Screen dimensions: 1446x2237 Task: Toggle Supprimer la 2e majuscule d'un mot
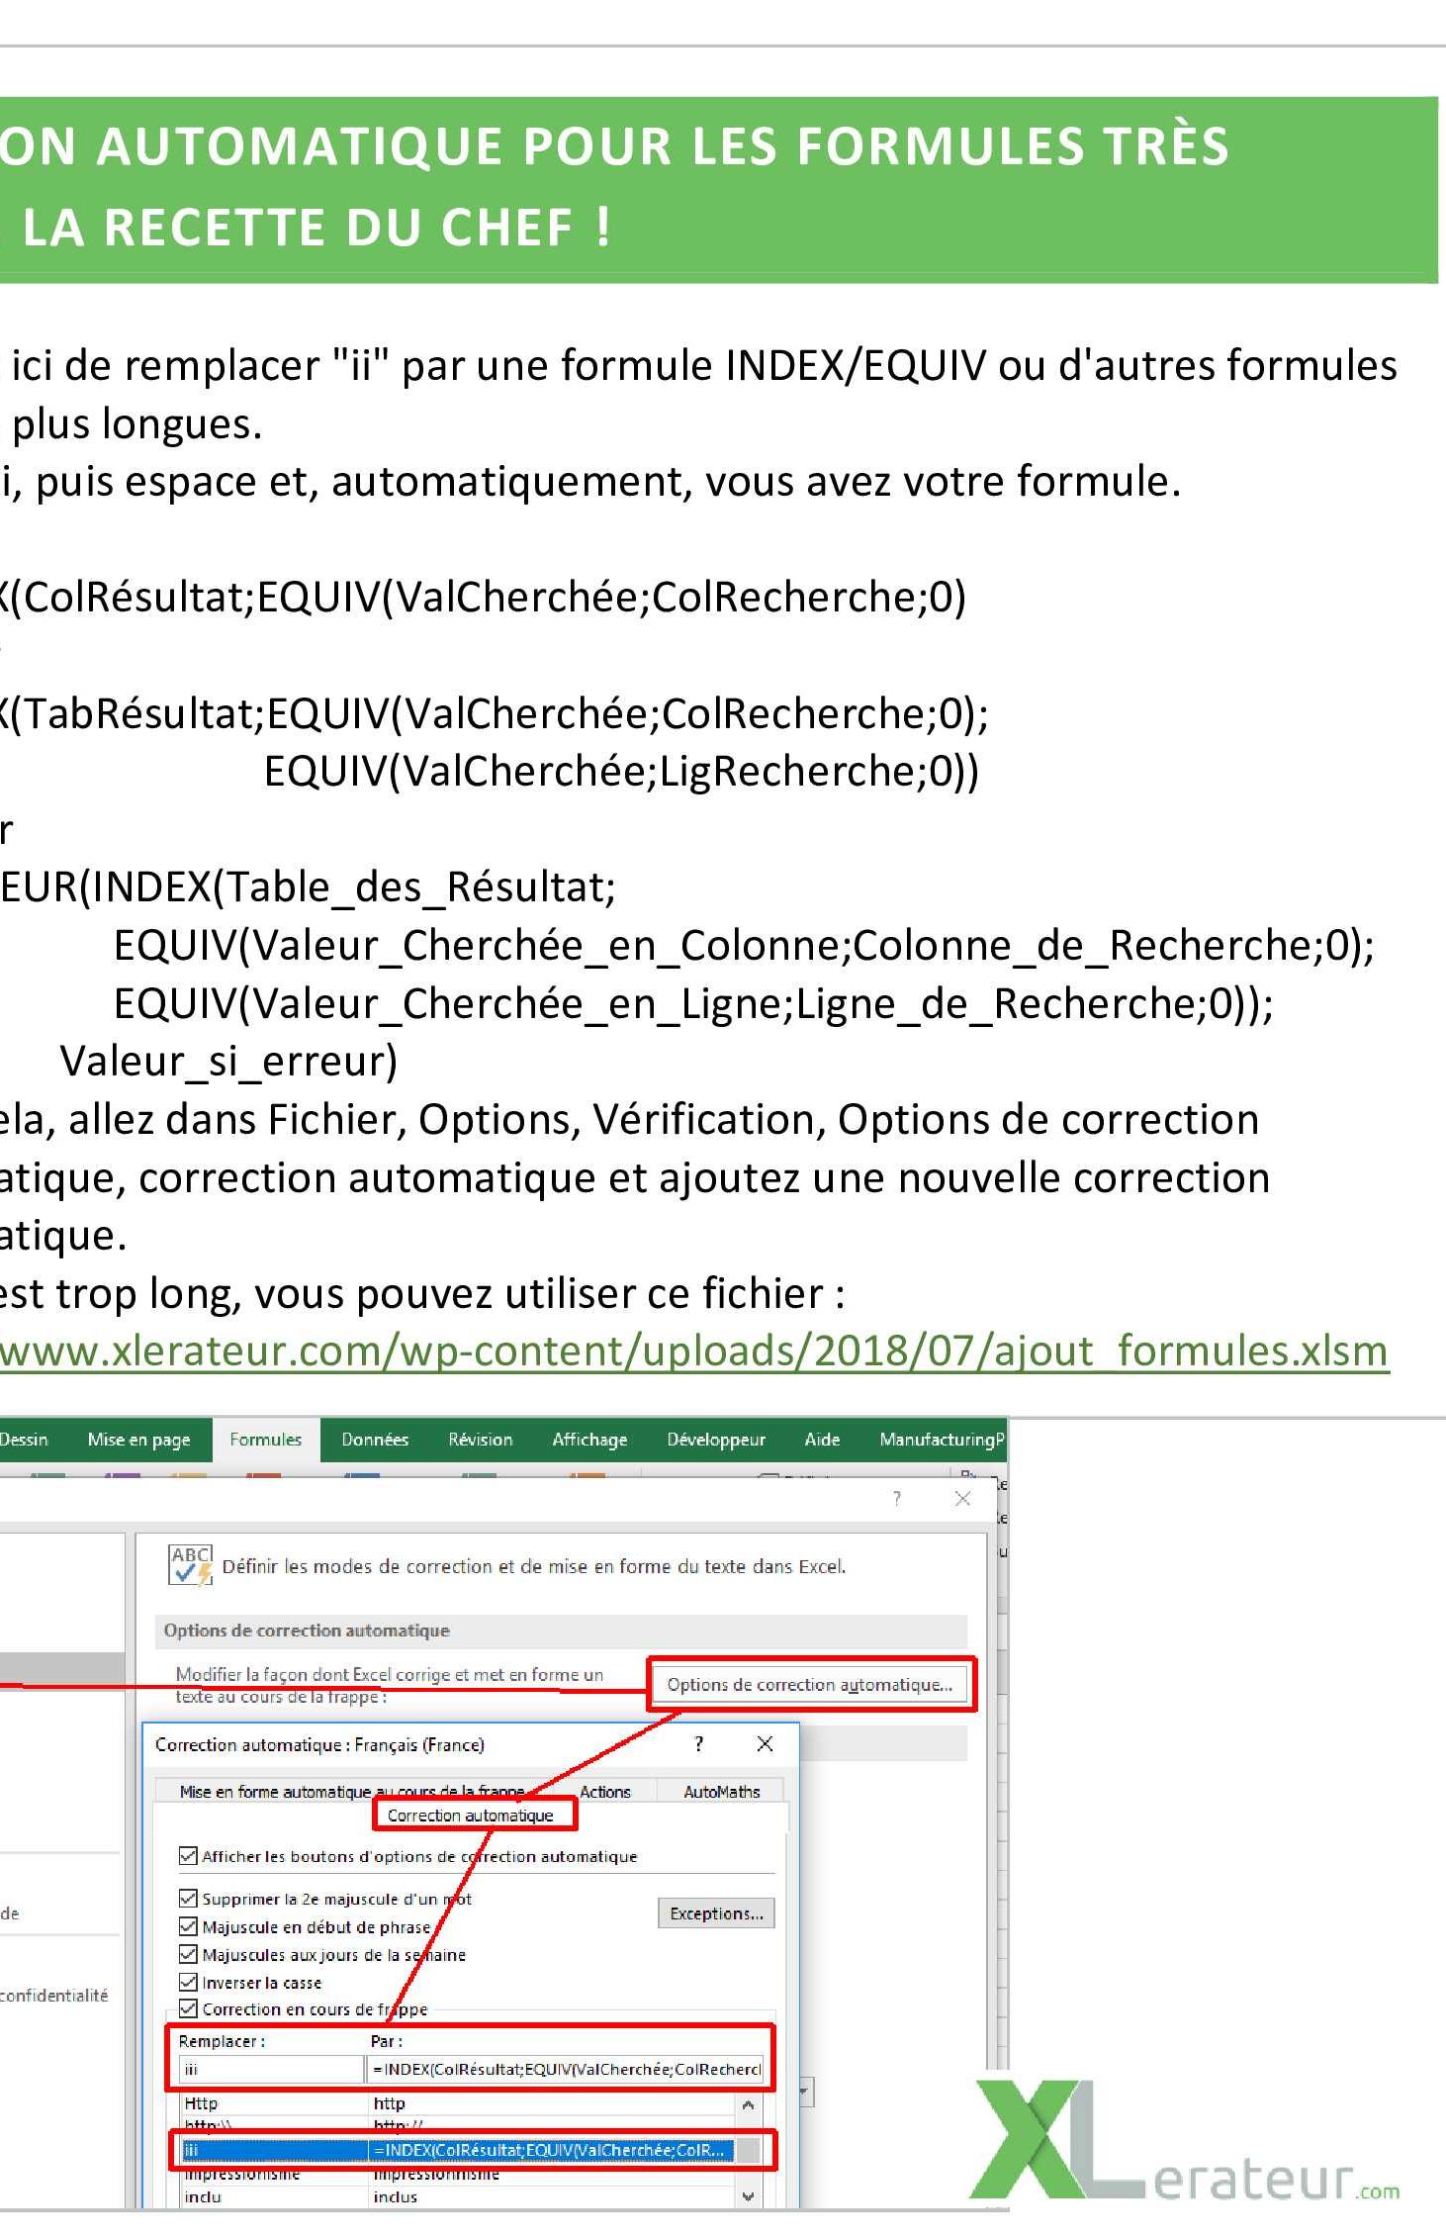pyautogui.click(x=188, y=1899)
